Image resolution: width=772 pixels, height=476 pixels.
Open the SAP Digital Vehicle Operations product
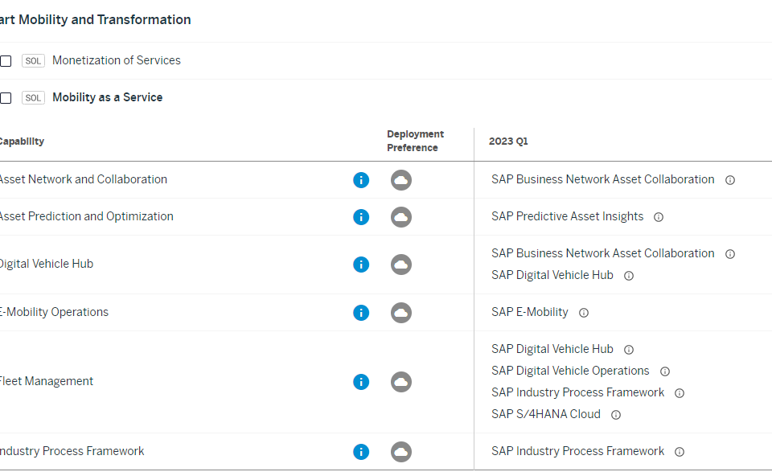[x=570, y=370]
